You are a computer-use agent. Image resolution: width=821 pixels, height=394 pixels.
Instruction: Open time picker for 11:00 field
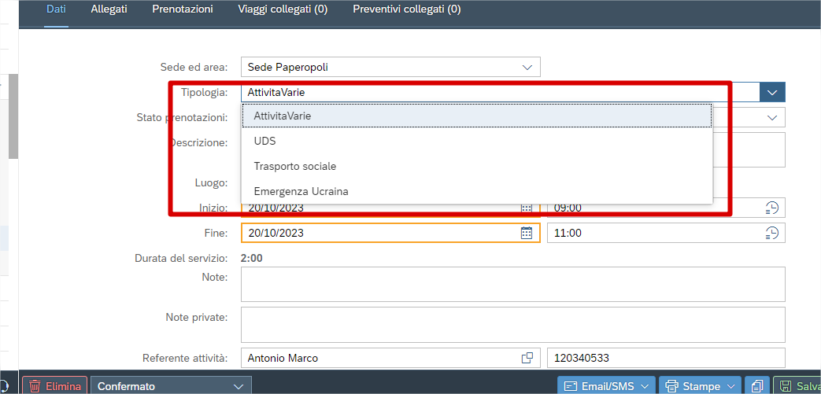772,233
